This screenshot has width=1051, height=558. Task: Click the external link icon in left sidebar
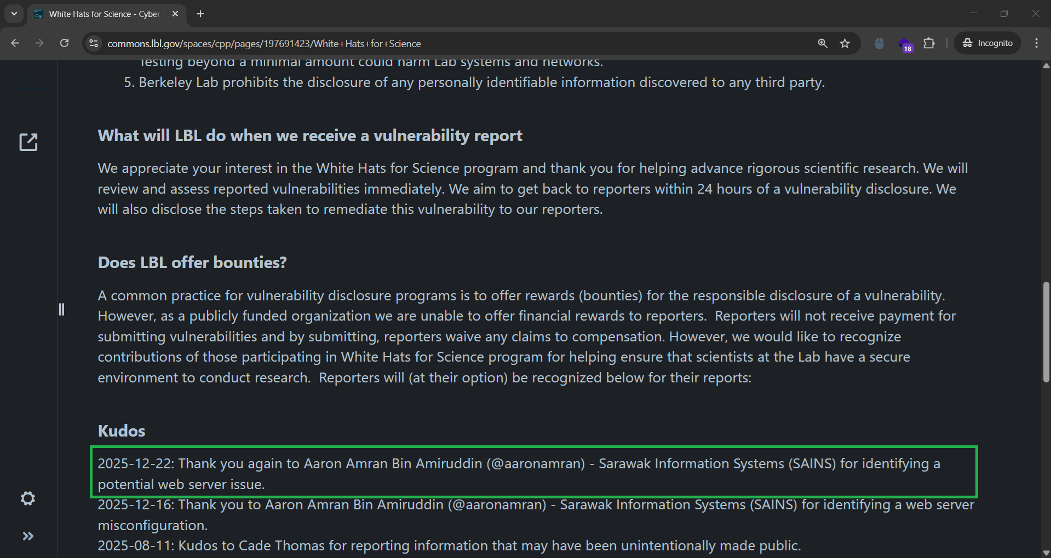tap(28, 142)
